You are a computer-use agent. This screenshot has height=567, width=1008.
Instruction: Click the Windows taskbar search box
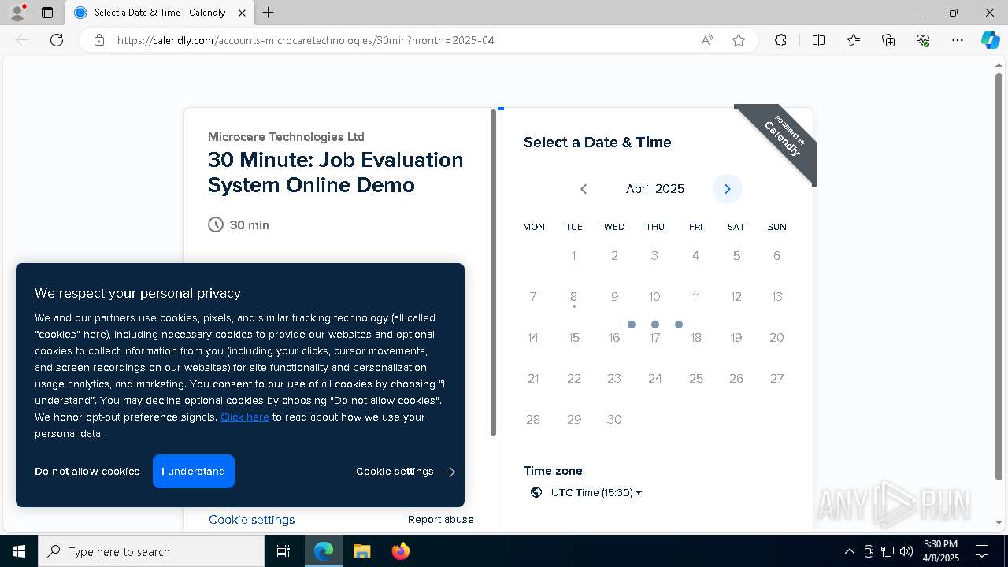(x=151, y=551)
